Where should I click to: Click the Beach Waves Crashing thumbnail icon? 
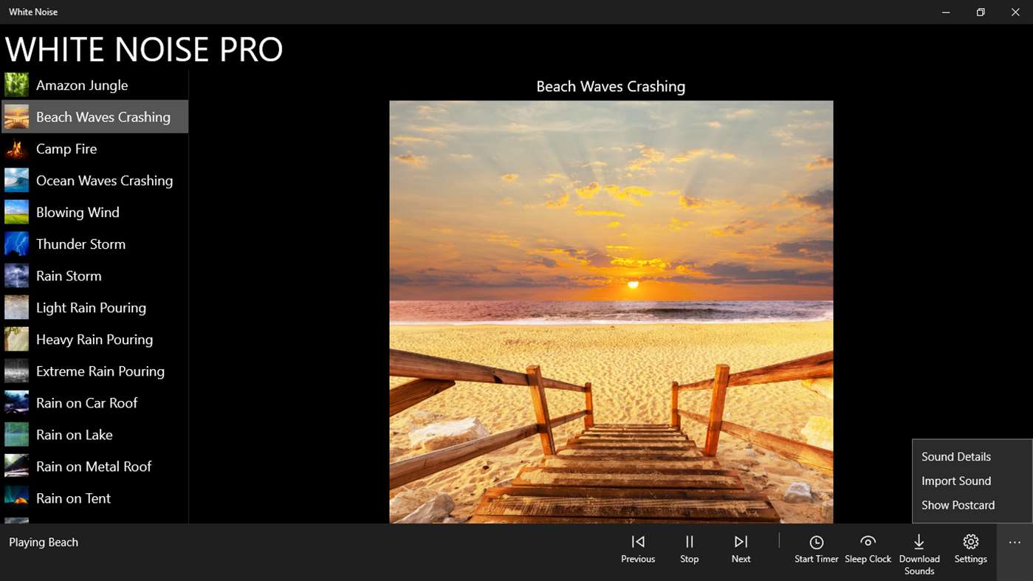click(x=16, y=117)
